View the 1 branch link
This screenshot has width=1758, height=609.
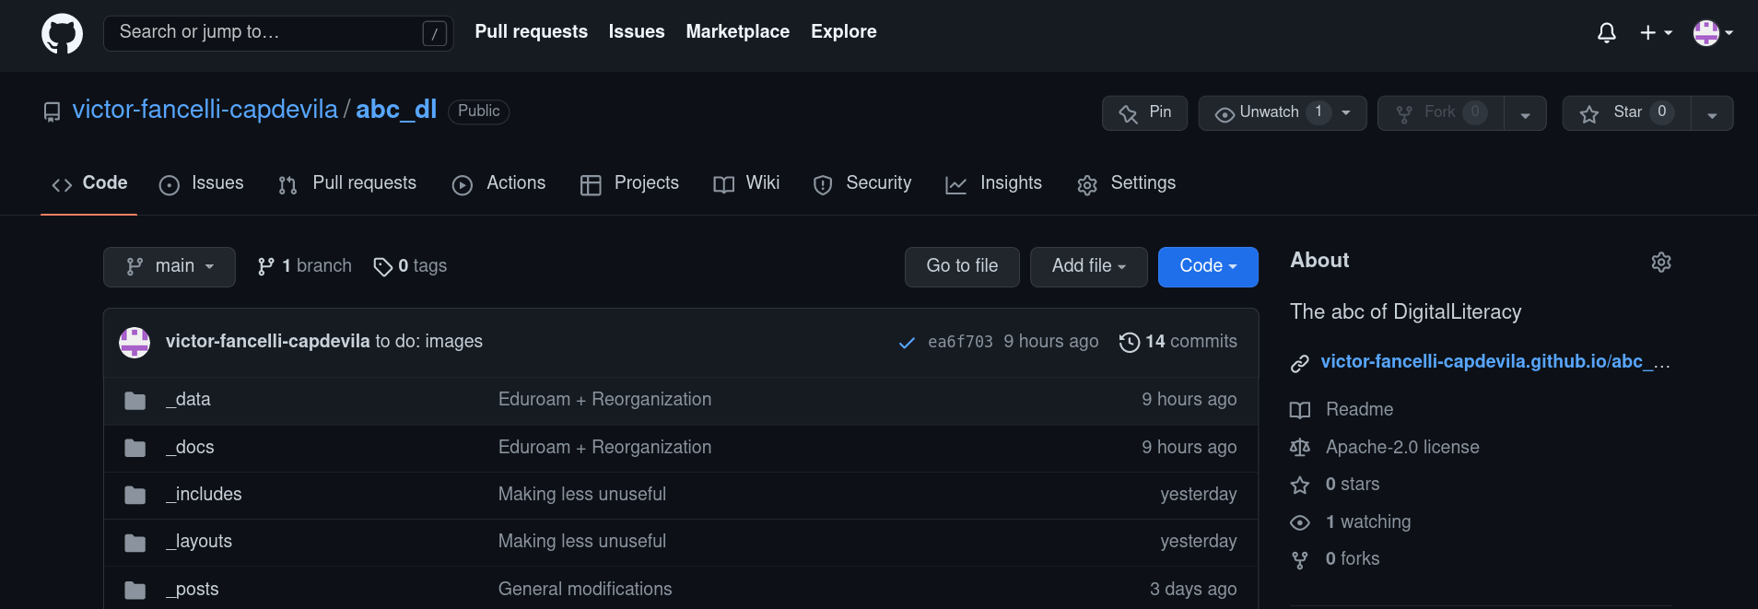click(305, 266)
